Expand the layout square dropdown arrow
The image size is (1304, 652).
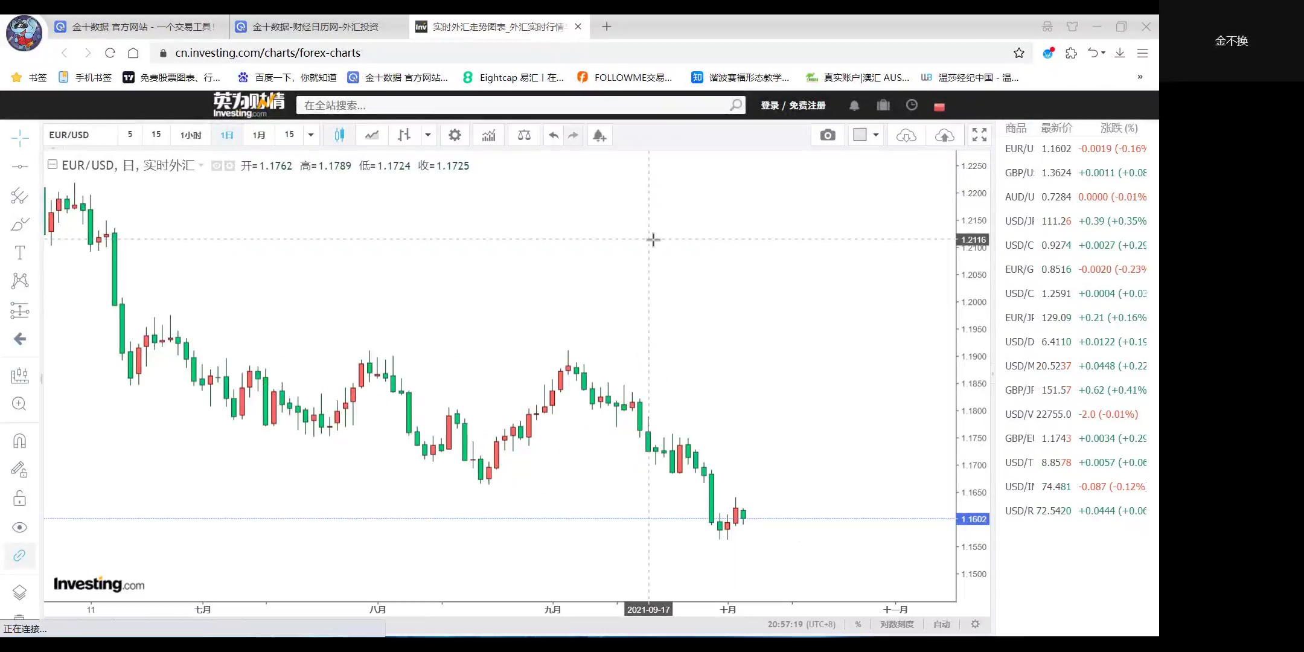pyautogui.click(x=876, y=135)
